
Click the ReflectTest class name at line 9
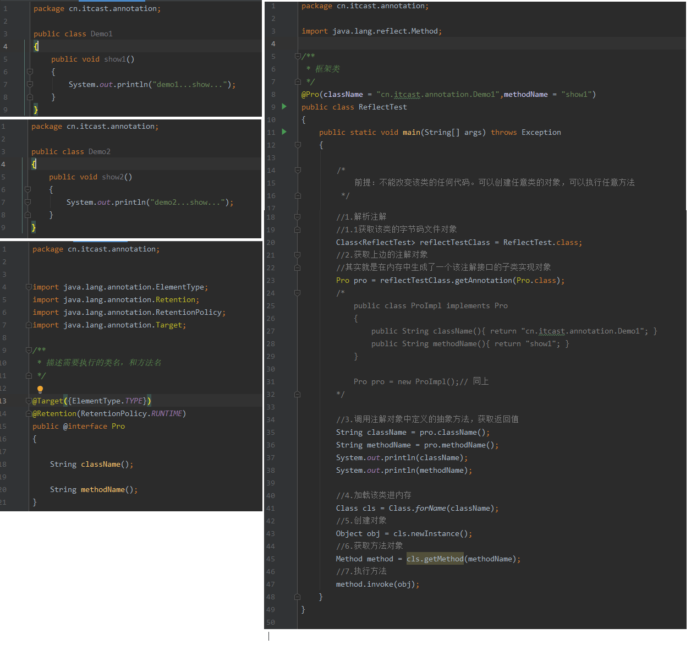pyautogui.click(x=382, y=107)
